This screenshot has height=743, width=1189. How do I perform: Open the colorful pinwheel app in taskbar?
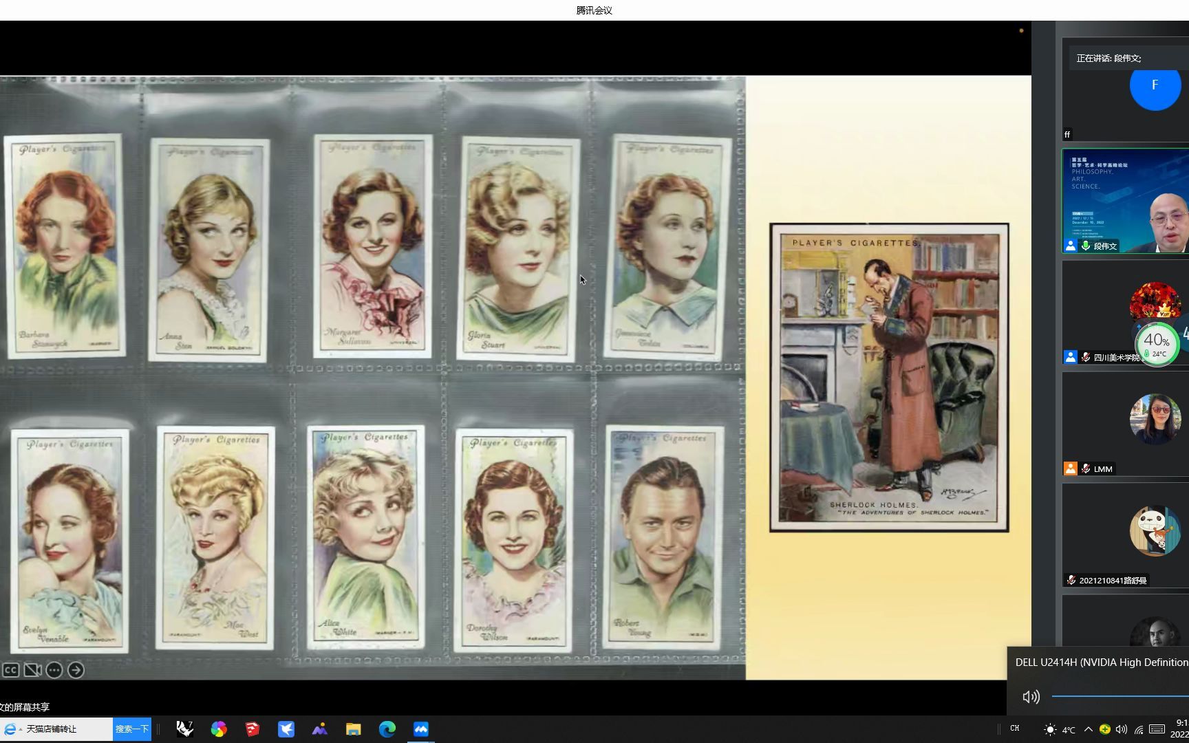pos(219,729)
